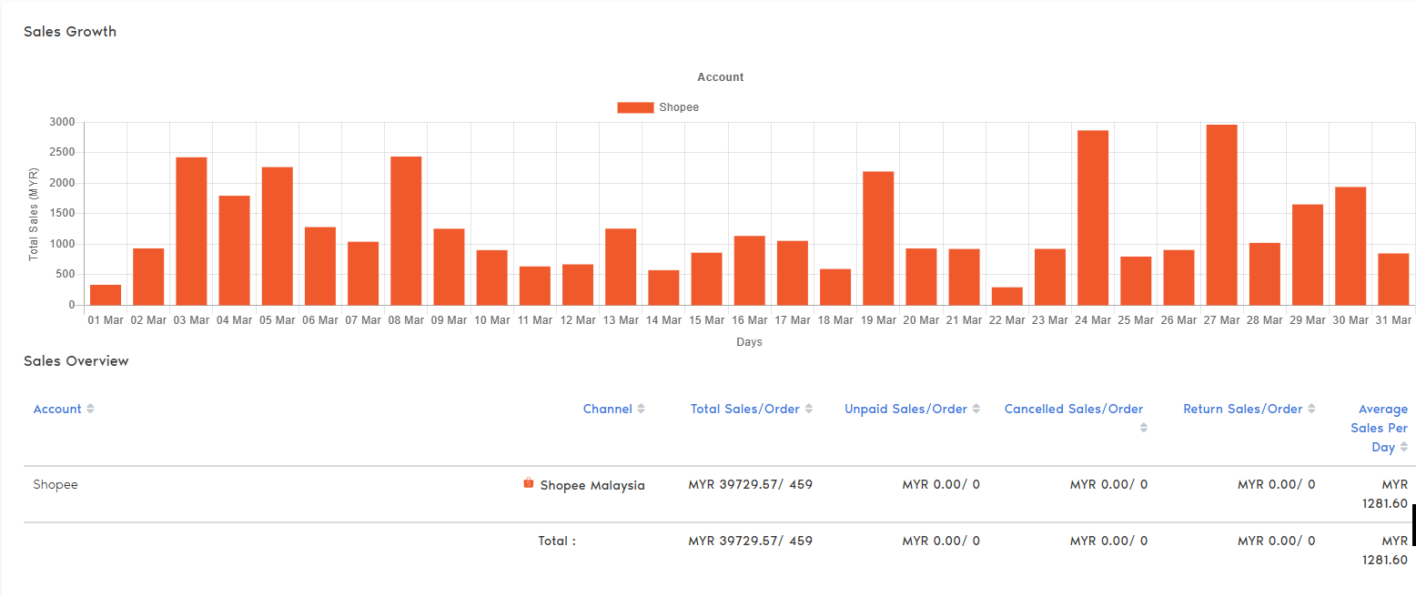1416x597 pixels.
Task: Click the 'Account' chart title
Action: [721, 77]
